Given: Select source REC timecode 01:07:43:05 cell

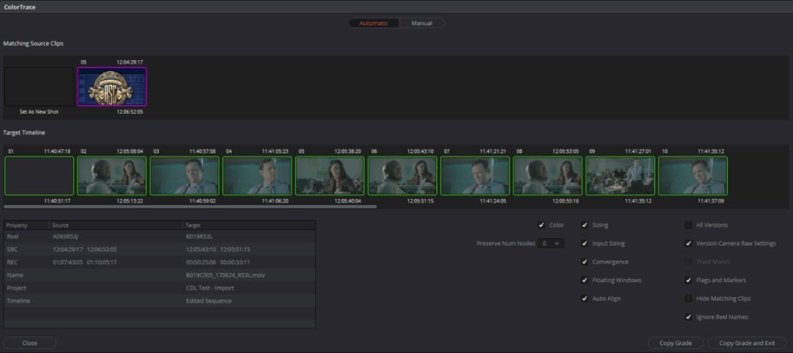Looking at the screenshot, I should click(x=68, y=262).
